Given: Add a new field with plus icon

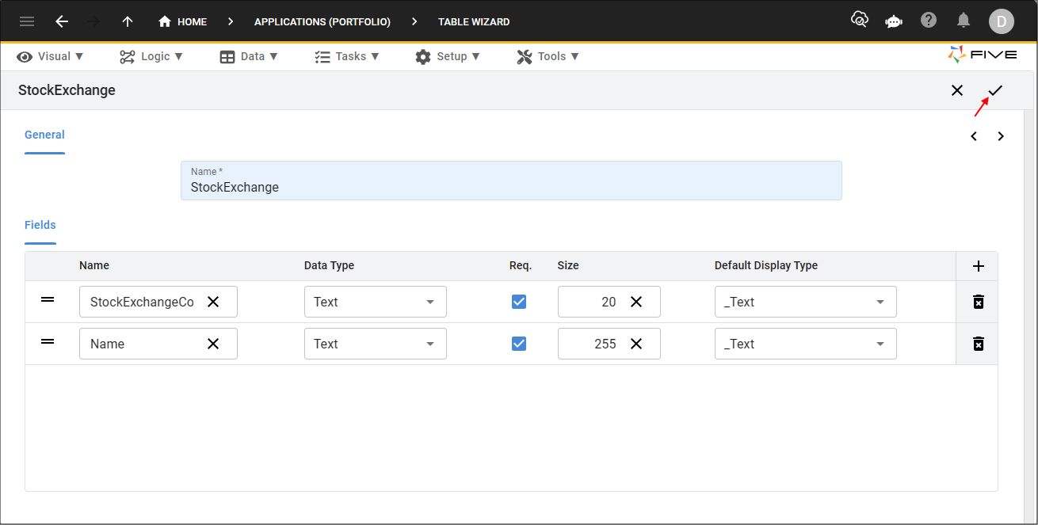Looking at the screenshot, I should point(978,266).
